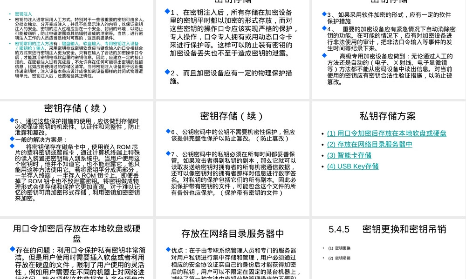Click paragraph starting 优点：在于由专职系统管理人员

point(236,263)
